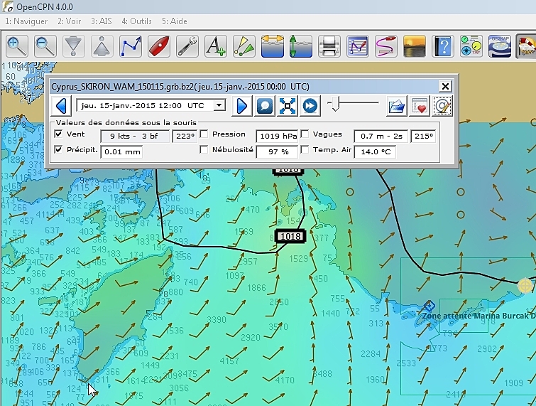The height and width of the screenshot is (406, 536).
Task: Shift to smaller scale chart icon
Action: pyautogui.click(x=102, y=46)
